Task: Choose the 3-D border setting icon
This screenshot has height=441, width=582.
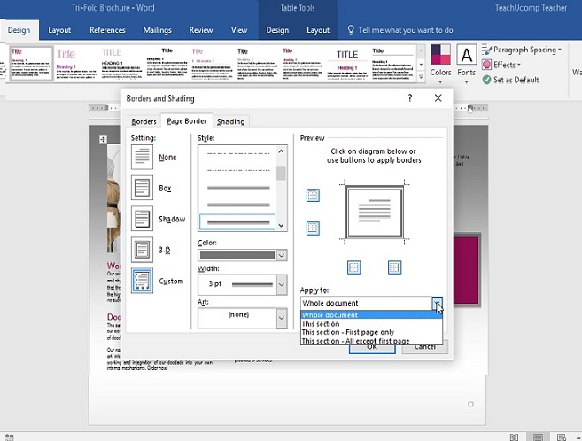Action: tap(142, 250)
